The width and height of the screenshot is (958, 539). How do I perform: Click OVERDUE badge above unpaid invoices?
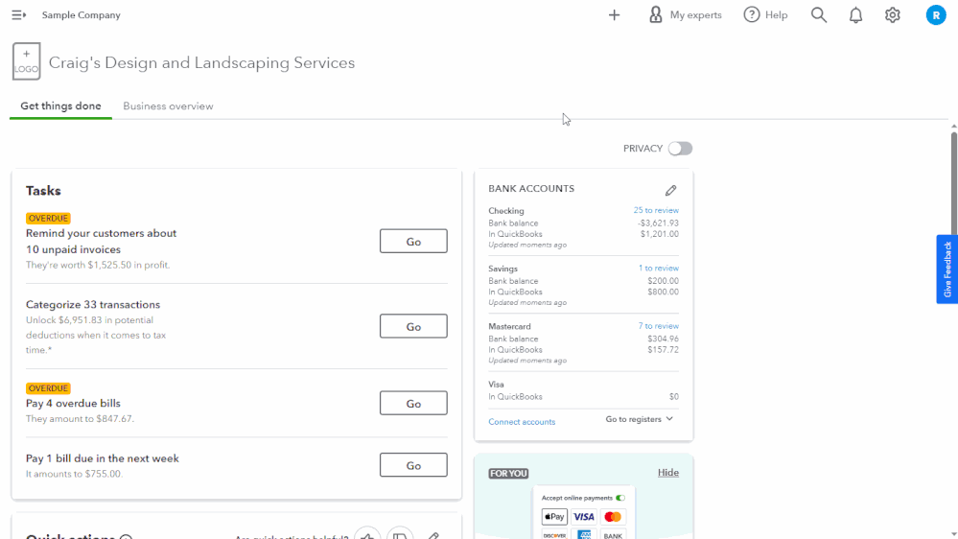point(48,218)
